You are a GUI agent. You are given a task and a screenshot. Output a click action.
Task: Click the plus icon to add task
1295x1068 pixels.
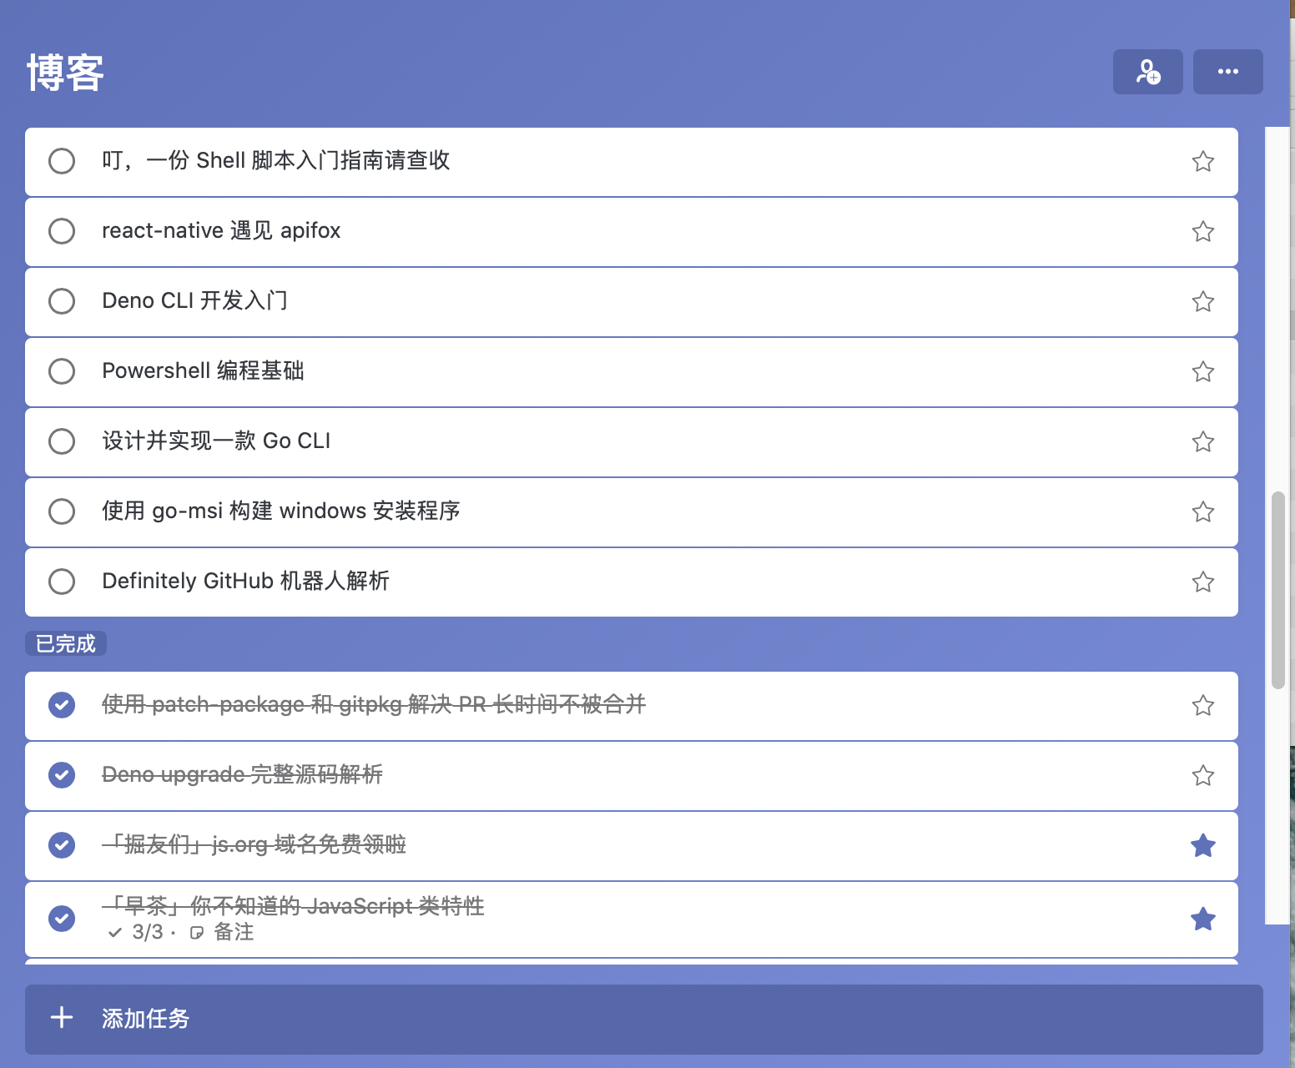(62, 1017)
